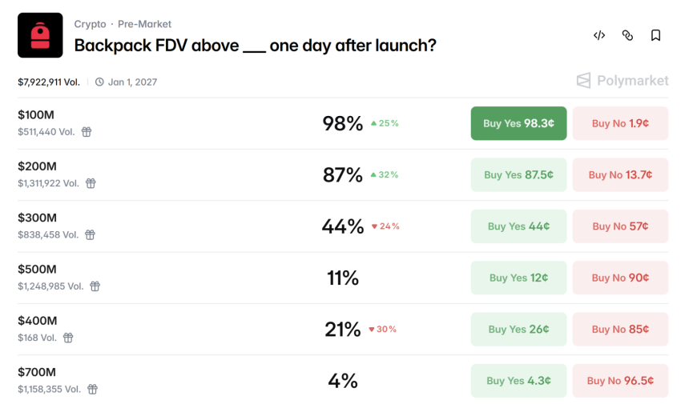Open the Crypto category link
Viewport: 689px width, 404px height.
(x=90, y=24)
